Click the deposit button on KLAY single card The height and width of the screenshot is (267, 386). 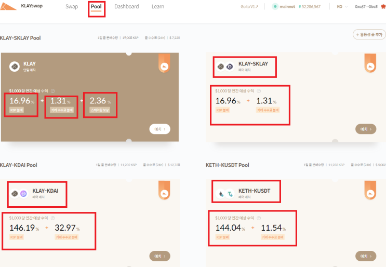coord(160,129)
